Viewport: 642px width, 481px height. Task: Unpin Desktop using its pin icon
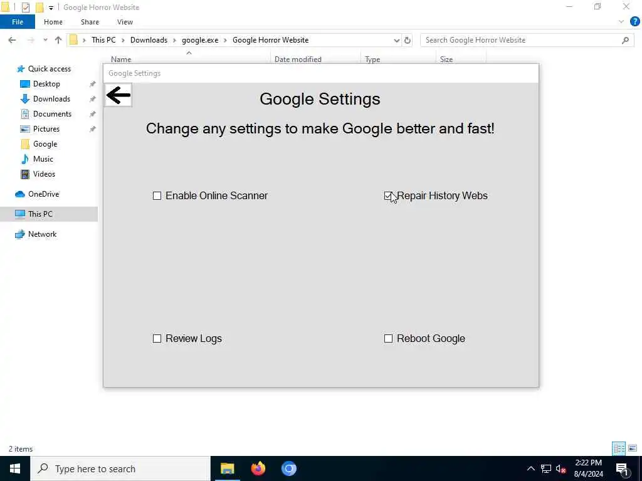pos(93,84)
